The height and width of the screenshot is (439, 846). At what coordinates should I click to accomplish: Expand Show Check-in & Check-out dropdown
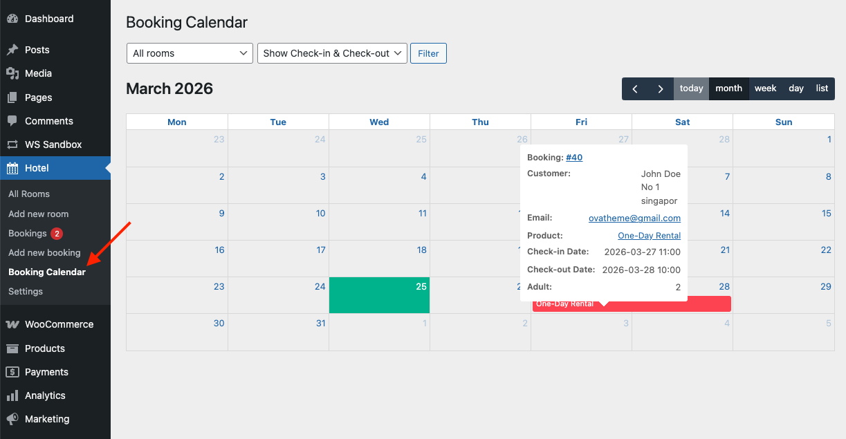click(x=332, y=53)
